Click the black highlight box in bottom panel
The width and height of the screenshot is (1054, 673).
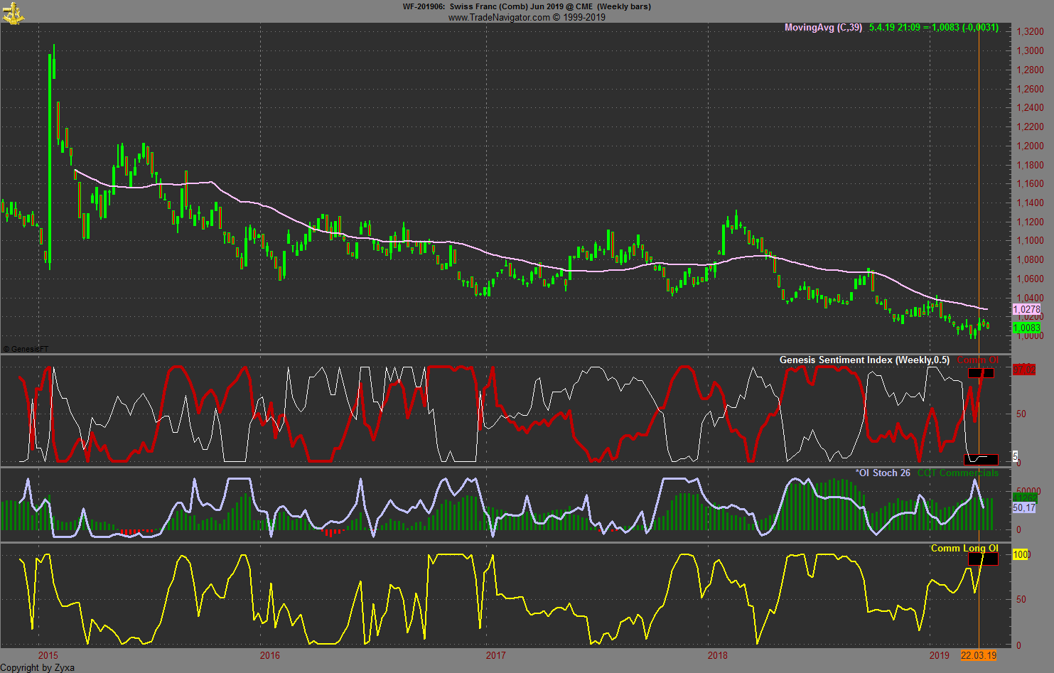(983, 559)
